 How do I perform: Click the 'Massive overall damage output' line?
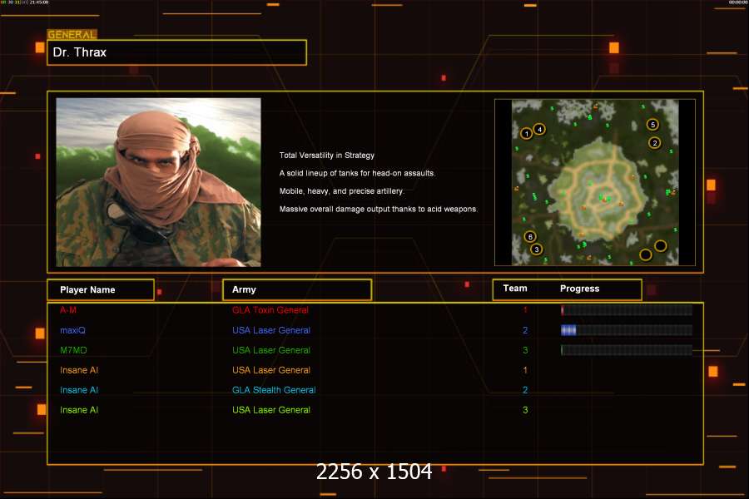(x=379, y=209)
